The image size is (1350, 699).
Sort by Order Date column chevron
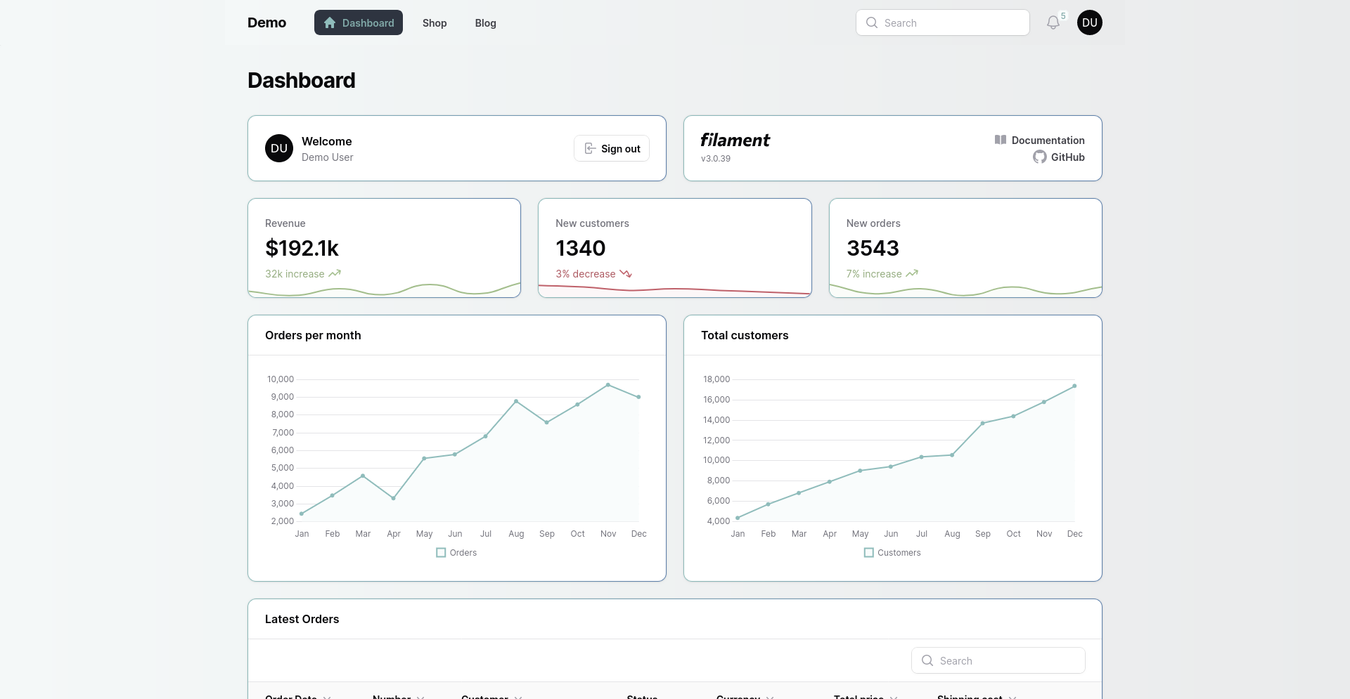[x=327, y=697]
